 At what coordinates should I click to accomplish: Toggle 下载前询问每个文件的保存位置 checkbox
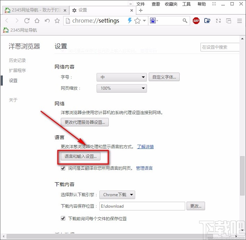click(x=63, y=218)
